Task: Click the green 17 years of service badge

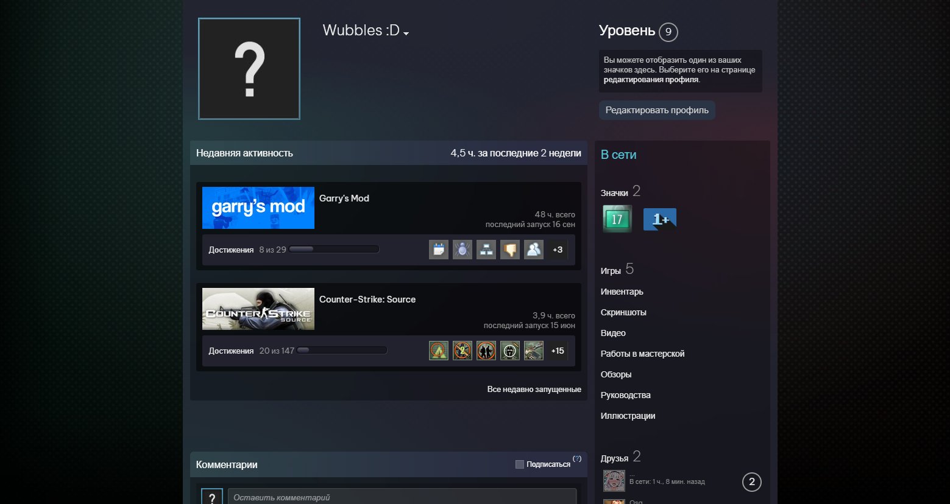Action: [x=617, y=219]
